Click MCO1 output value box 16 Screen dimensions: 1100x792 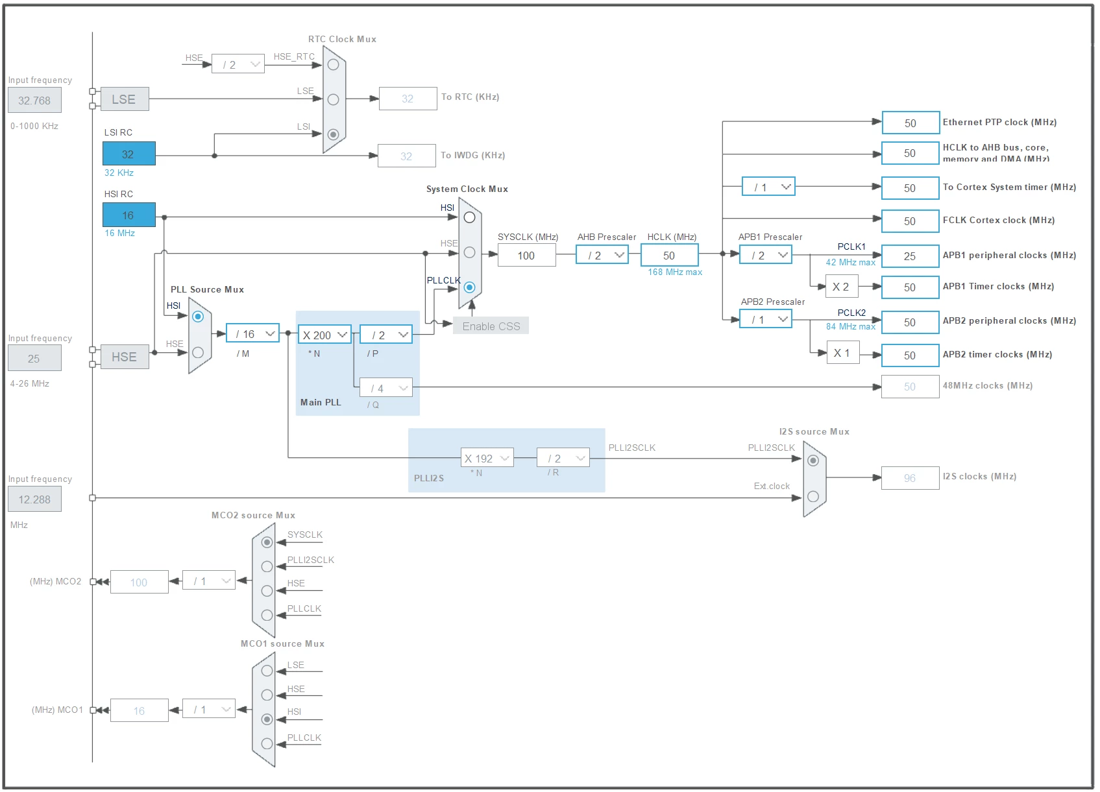(140, 711)
